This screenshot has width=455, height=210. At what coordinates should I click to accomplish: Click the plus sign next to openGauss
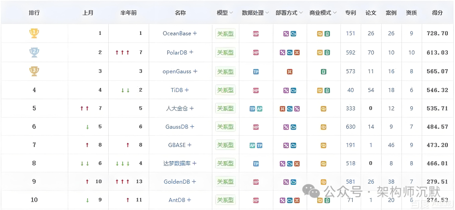pos(195,71)
